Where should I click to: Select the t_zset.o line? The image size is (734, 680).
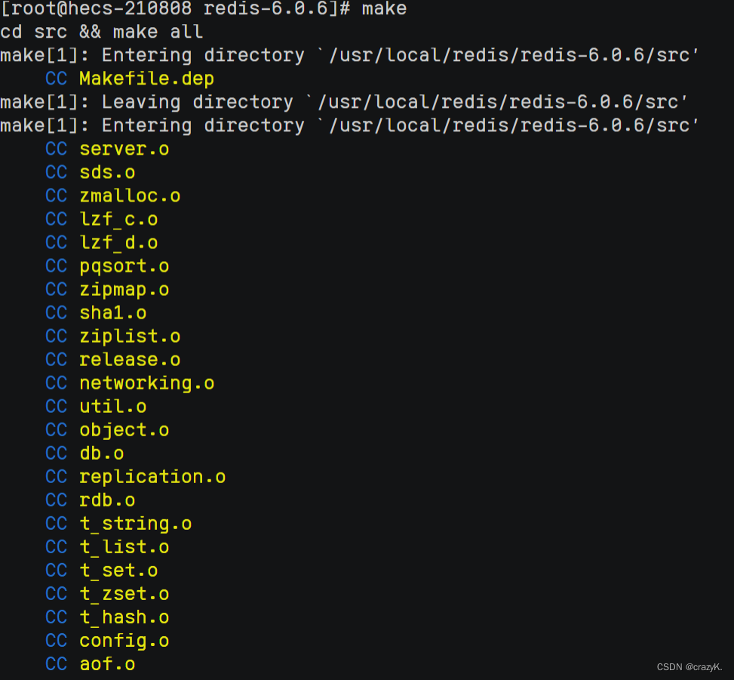click(x=124, y=593)
